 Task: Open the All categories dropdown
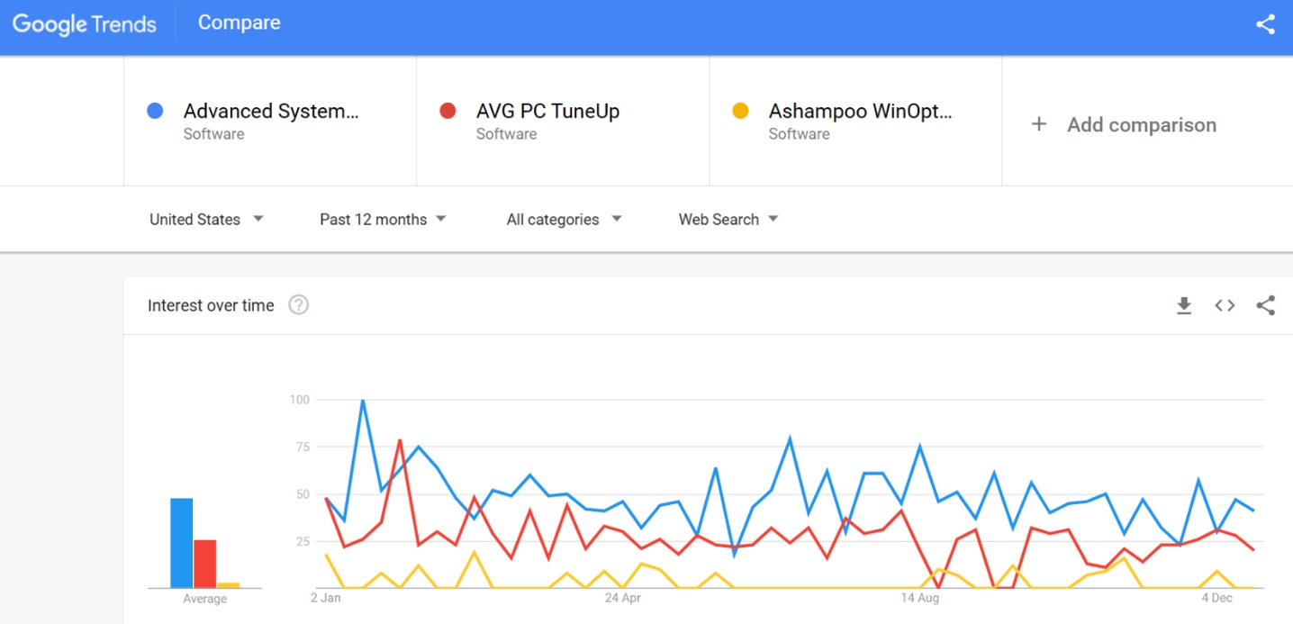pyautogui.click(x=564, y=219)
